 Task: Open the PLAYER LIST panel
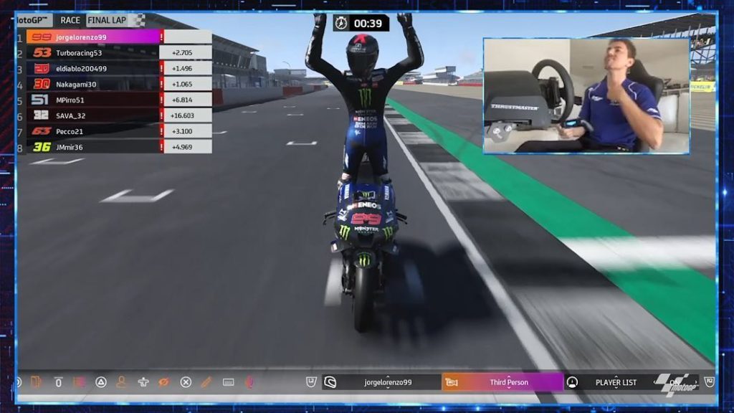(x=616, y=382)
